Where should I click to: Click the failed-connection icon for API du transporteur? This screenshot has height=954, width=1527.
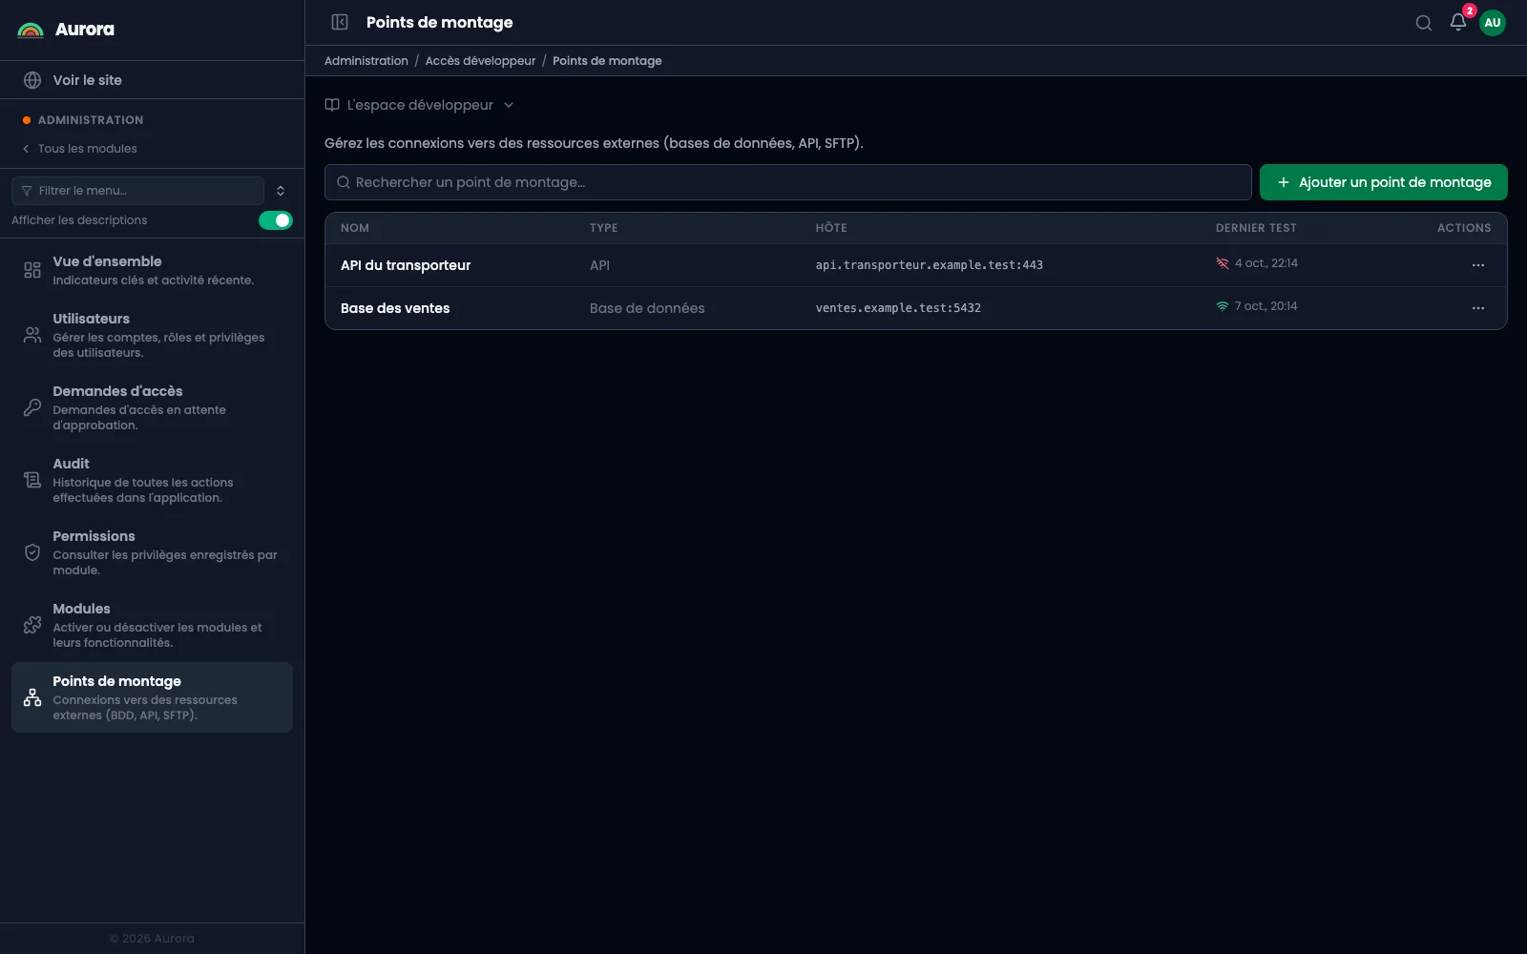[1223, 263]
